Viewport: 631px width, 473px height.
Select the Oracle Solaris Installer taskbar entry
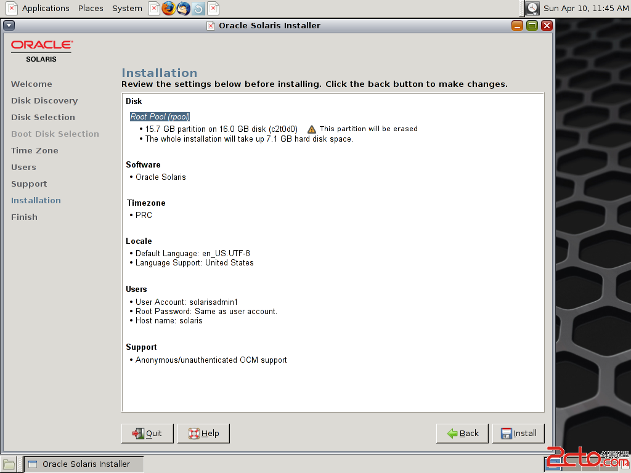(x=84, y=464)
